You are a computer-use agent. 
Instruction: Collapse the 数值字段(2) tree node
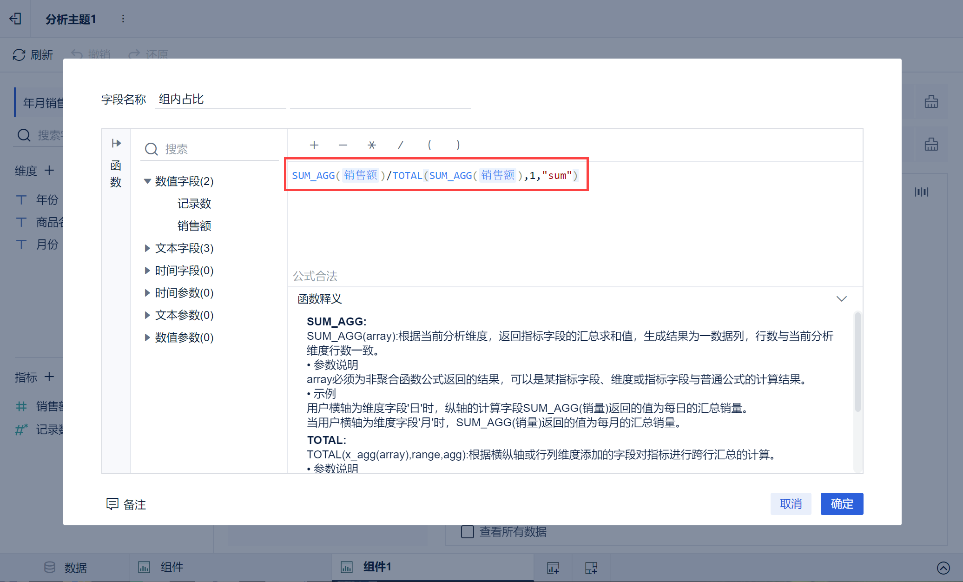pyautogui.click(x=147, y=181)
